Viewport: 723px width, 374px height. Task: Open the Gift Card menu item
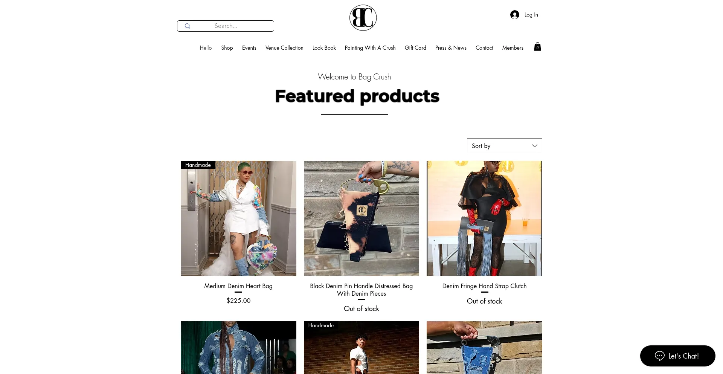pyautogui.click(x=415, y=48)
